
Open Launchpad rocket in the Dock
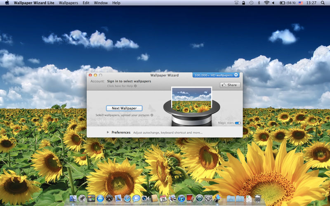82,199
